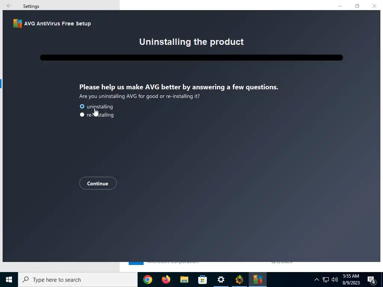383x287 pixels.
Task: Open the Windows Start menu
Action: pos(9,280)
